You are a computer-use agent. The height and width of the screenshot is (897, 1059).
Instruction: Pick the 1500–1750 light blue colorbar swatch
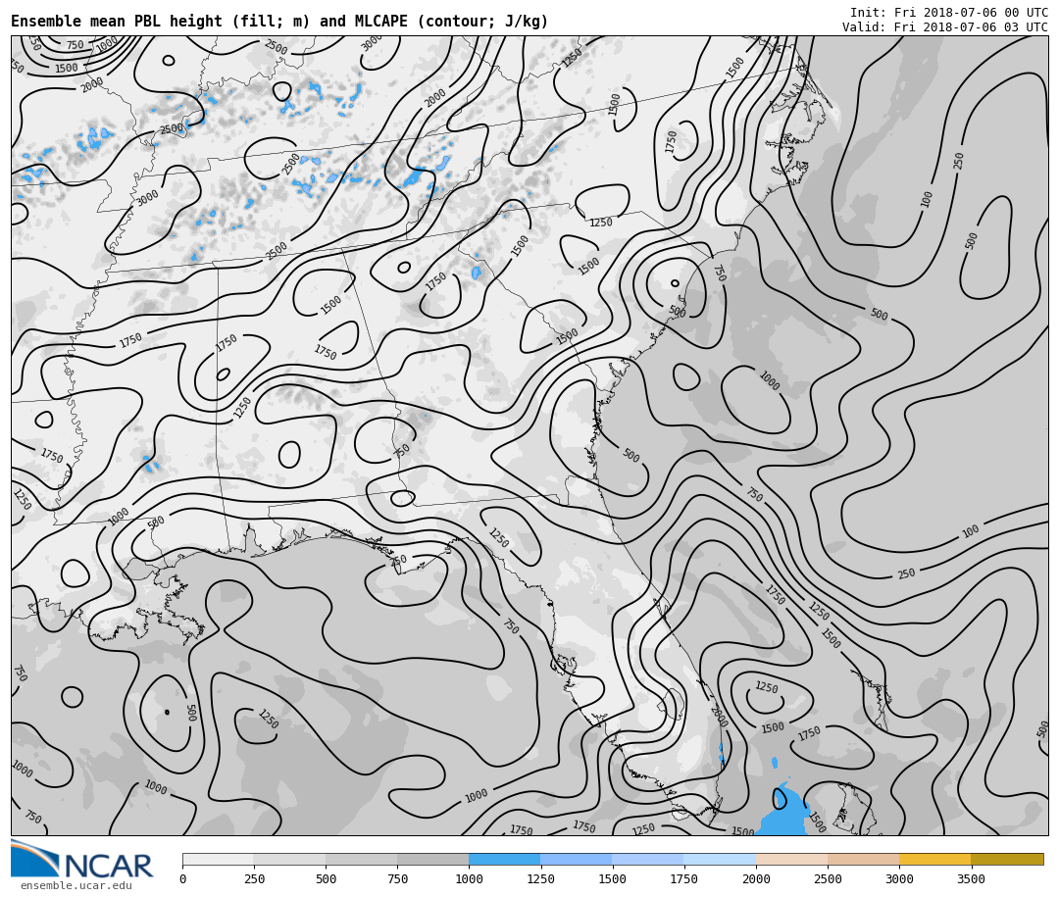click(x=647, y=859)
